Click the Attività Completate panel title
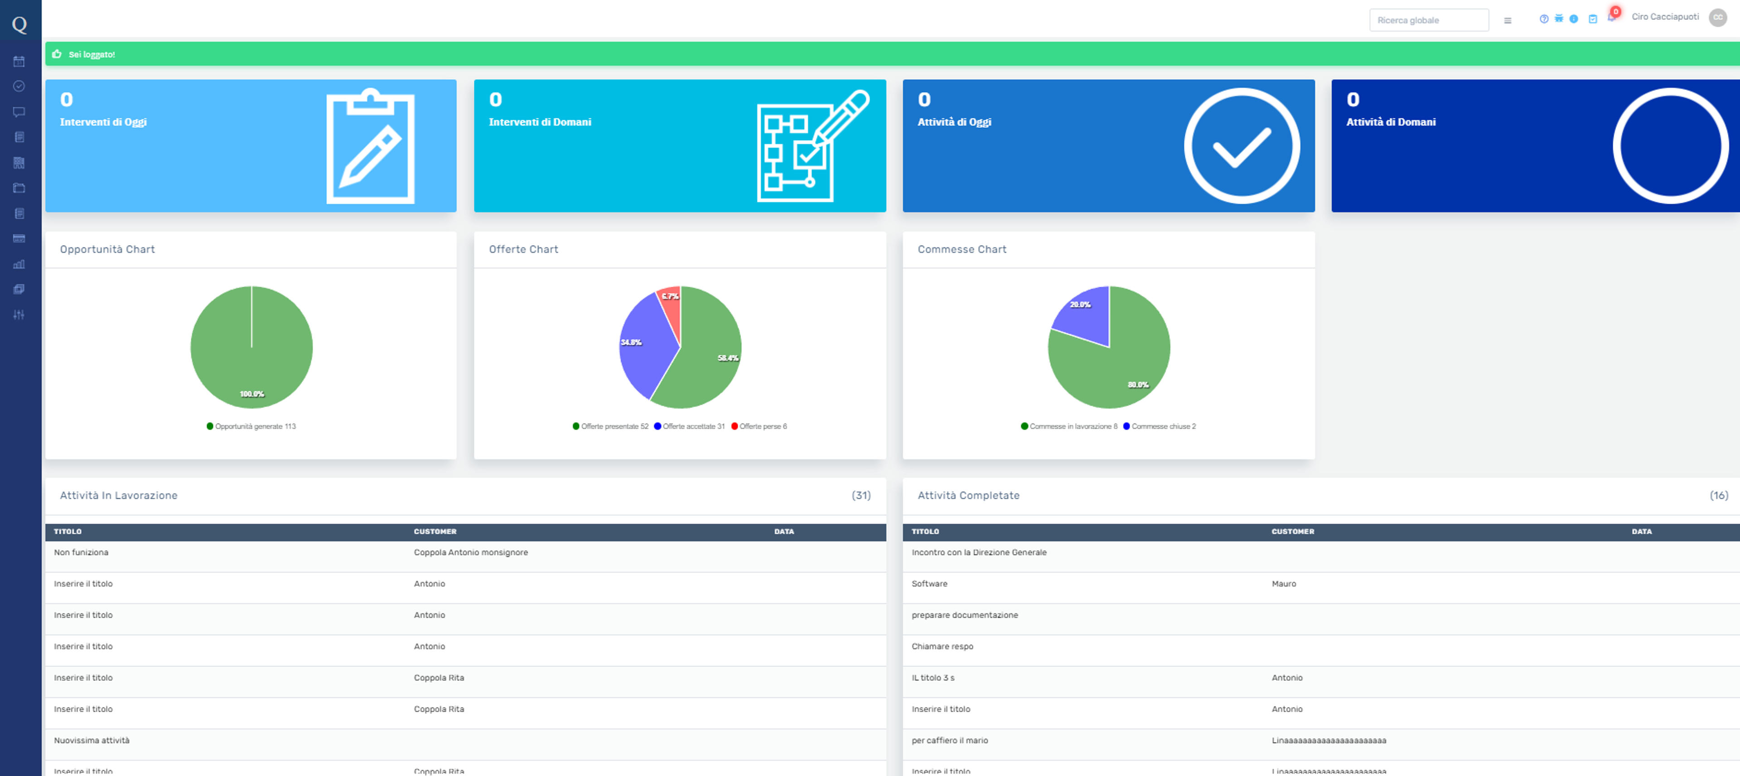Viewport: 1740px width, 776px height. coord(969,495)
